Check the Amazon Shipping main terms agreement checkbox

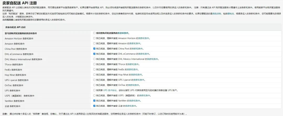click(x=94, y=33)
